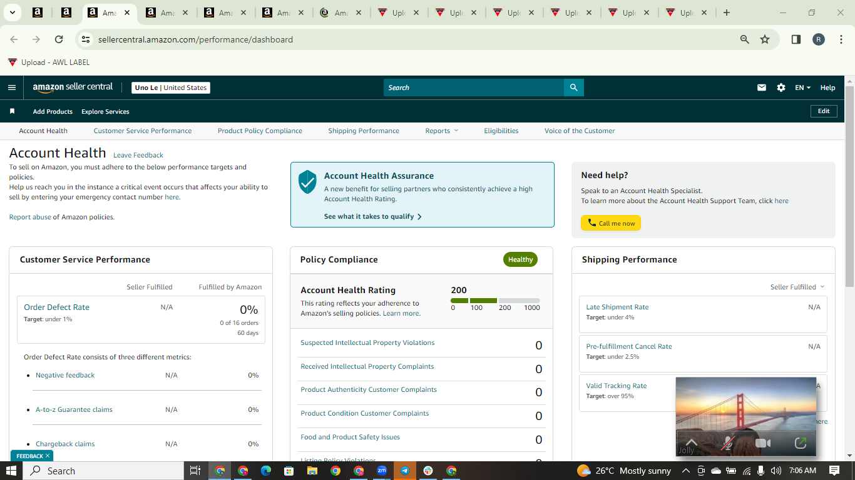Open the Zoom app on the taskbar
Viewport: 855px width, 480px height.
pos(382,471)
